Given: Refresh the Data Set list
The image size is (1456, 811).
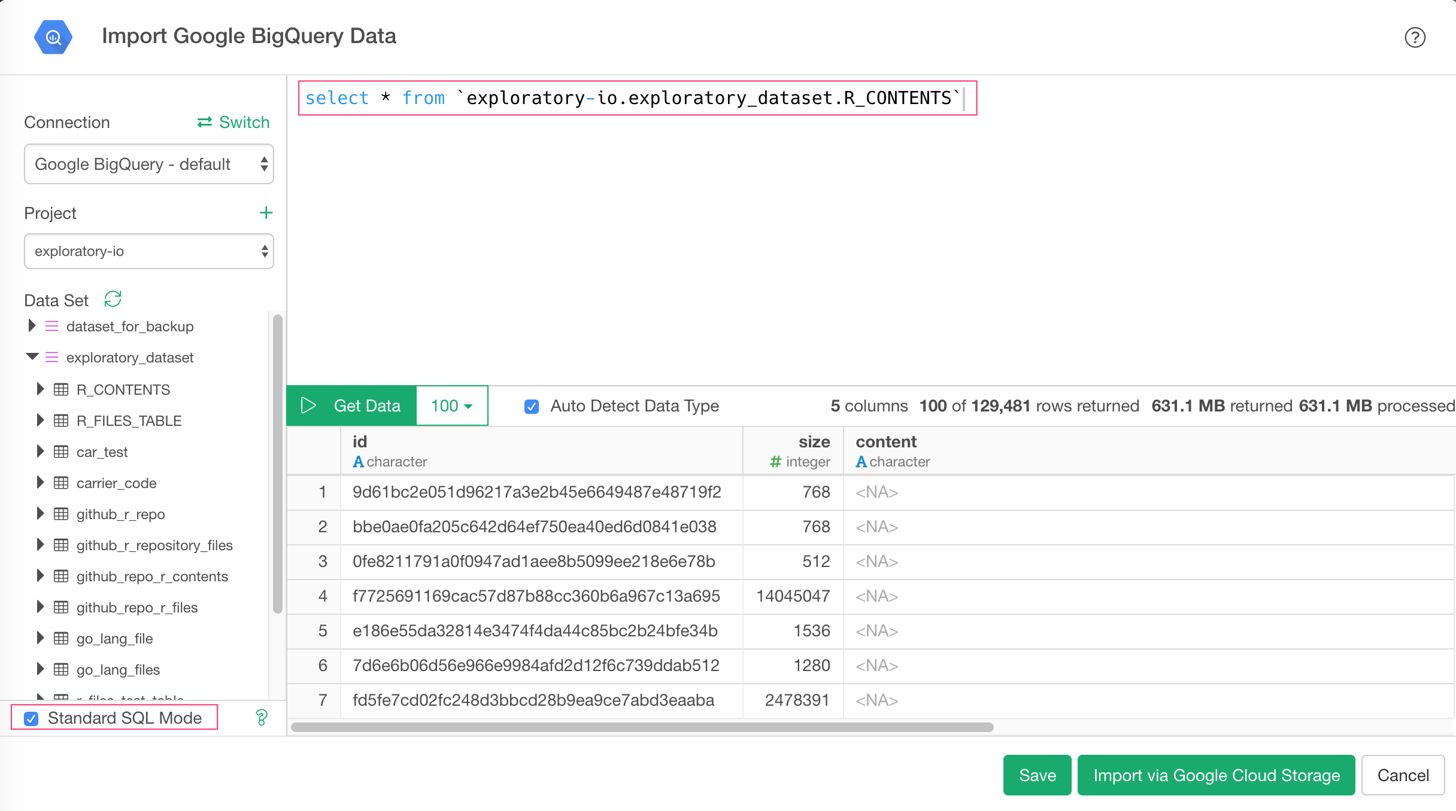Looking at the screenshot, I should tap(113, 299).
